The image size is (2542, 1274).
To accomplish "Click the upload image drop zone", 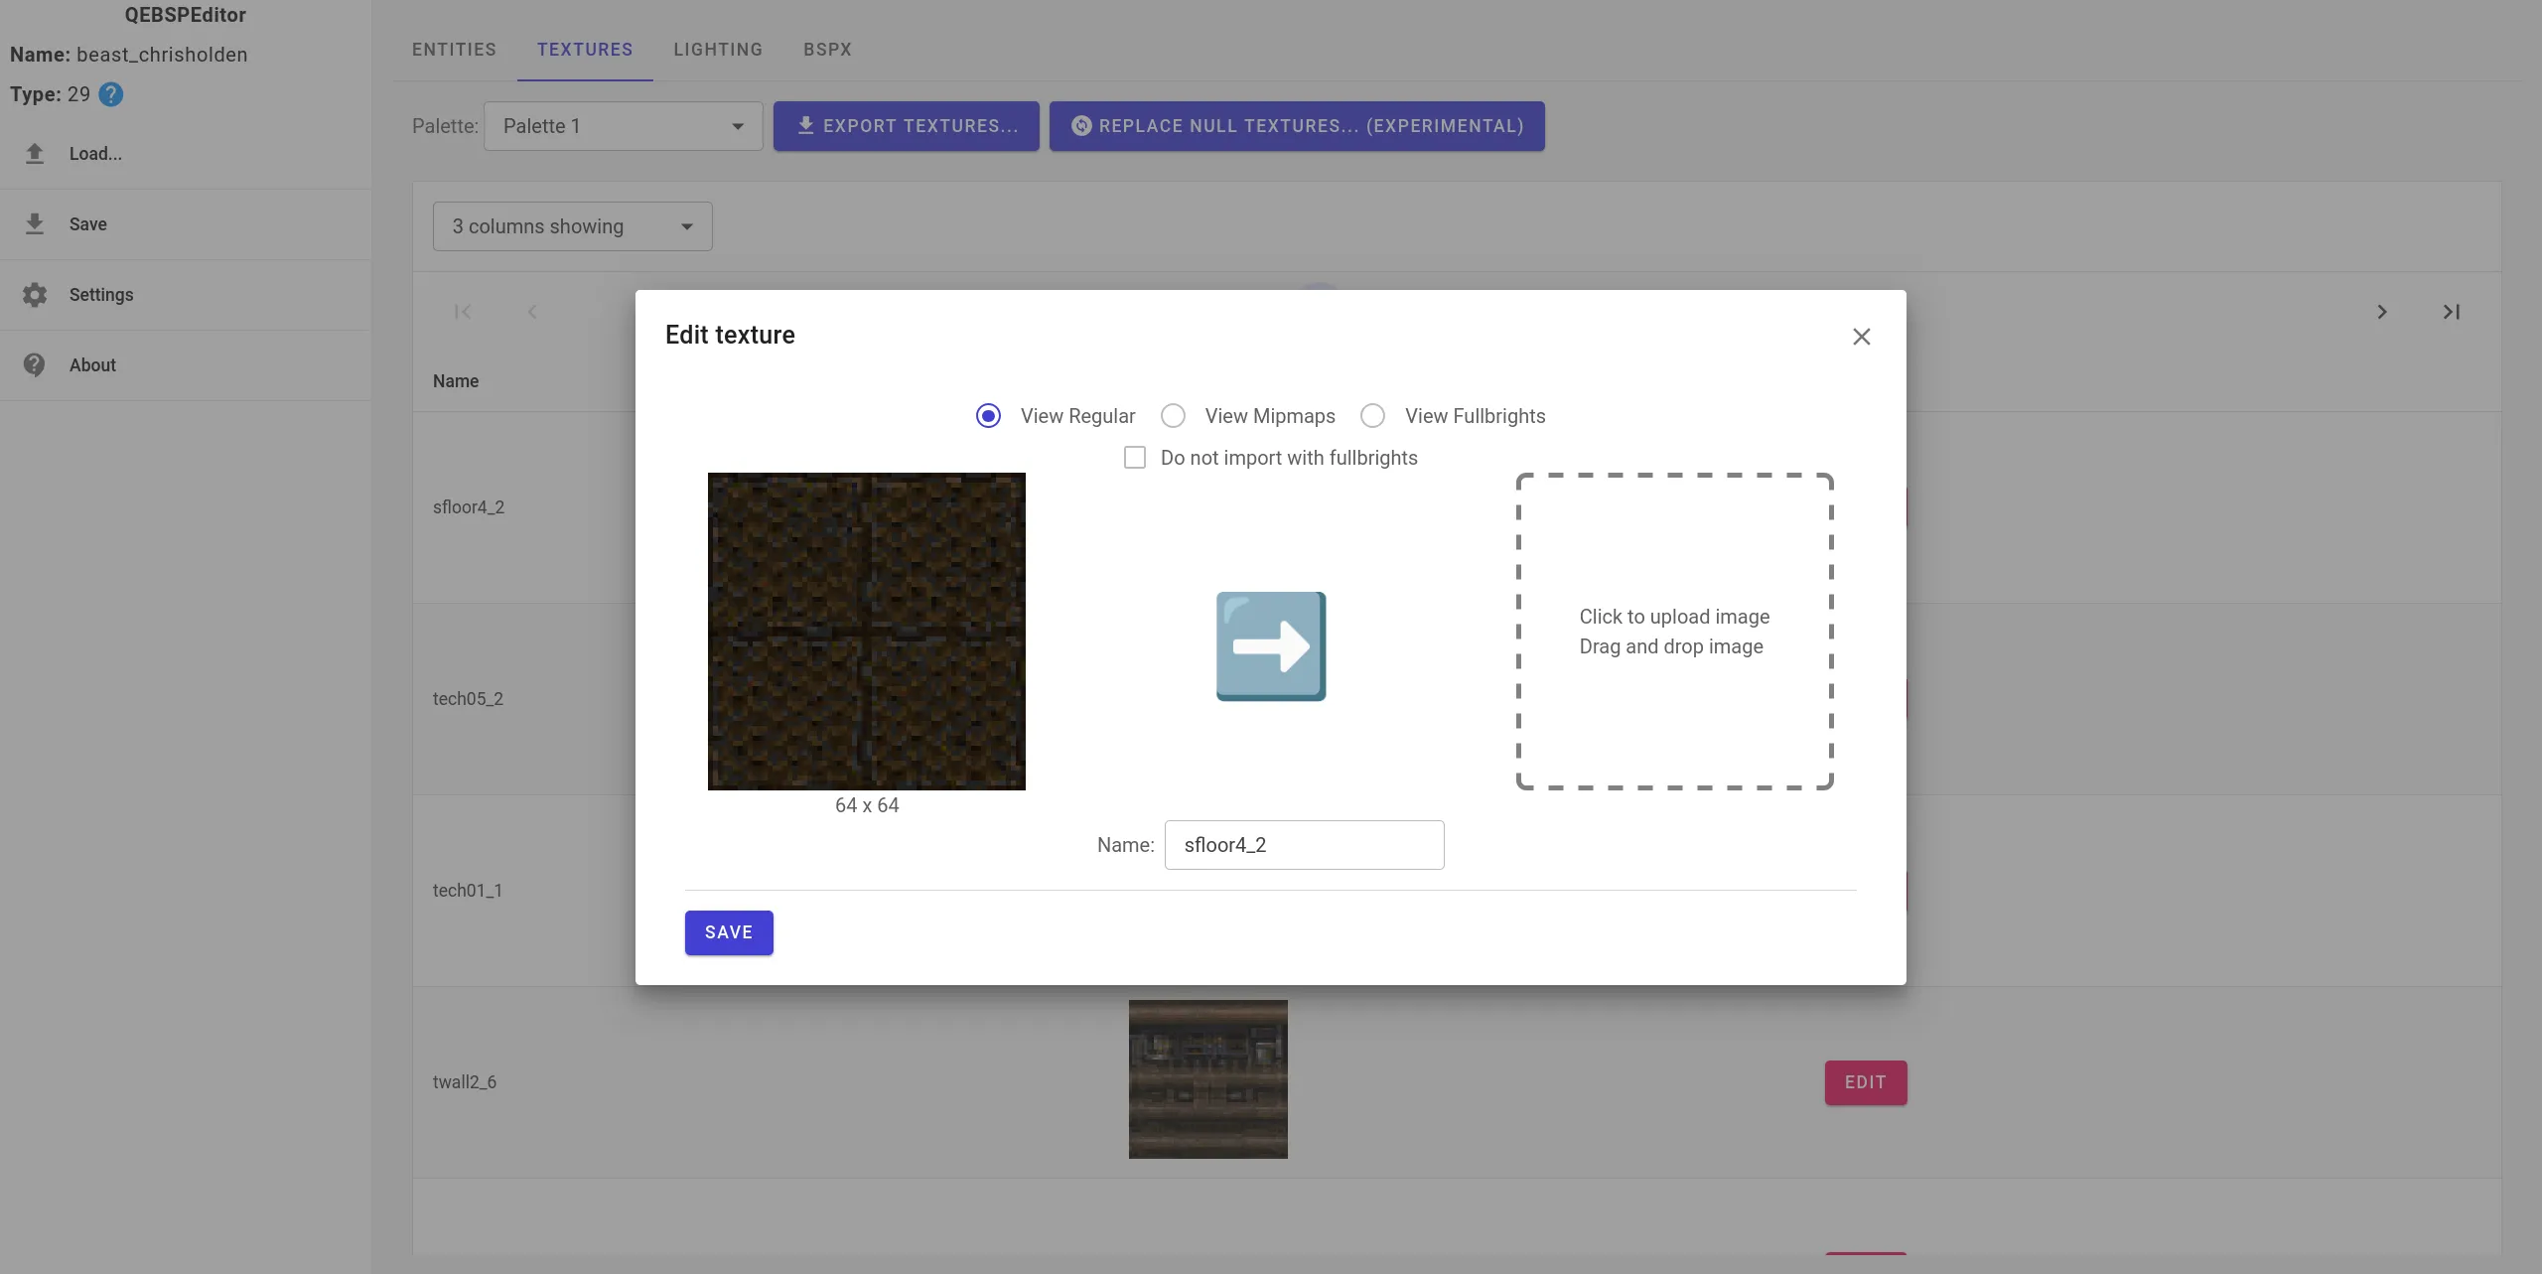I will click(x=1674, y=632).
